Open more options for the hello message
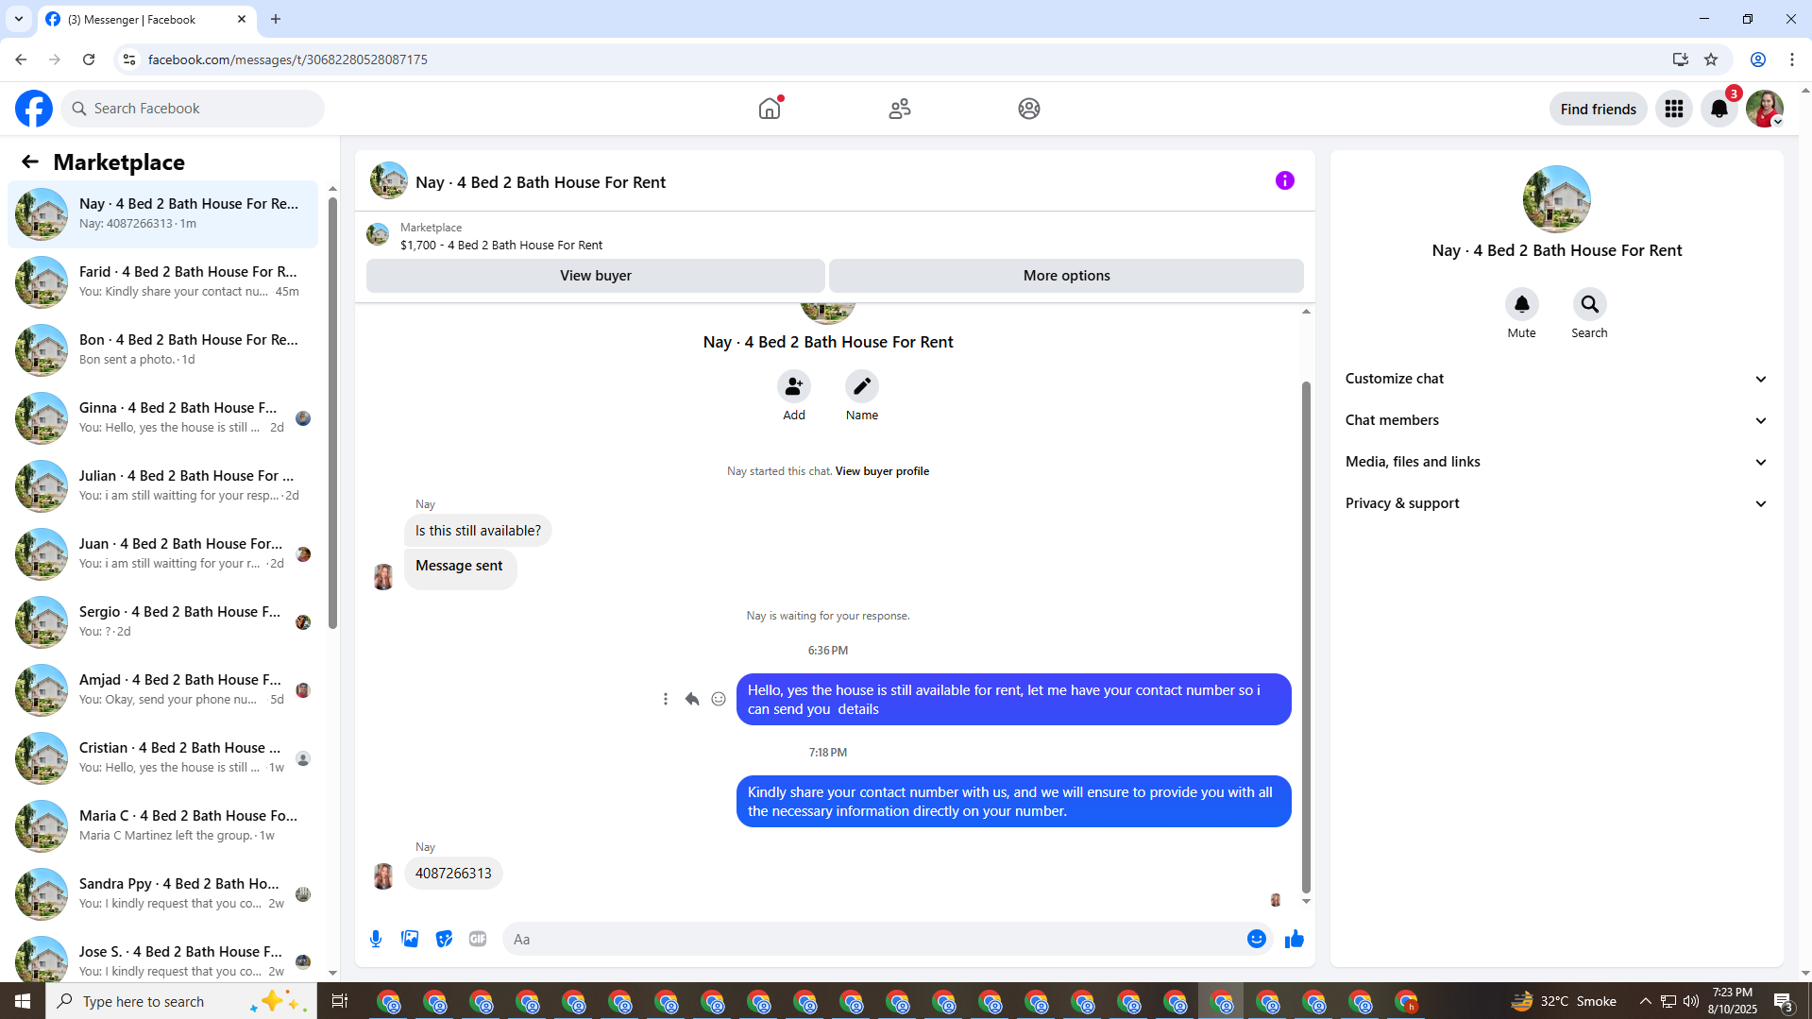1812x1019 pixels. pyautogui.click(x=666, y=699)
